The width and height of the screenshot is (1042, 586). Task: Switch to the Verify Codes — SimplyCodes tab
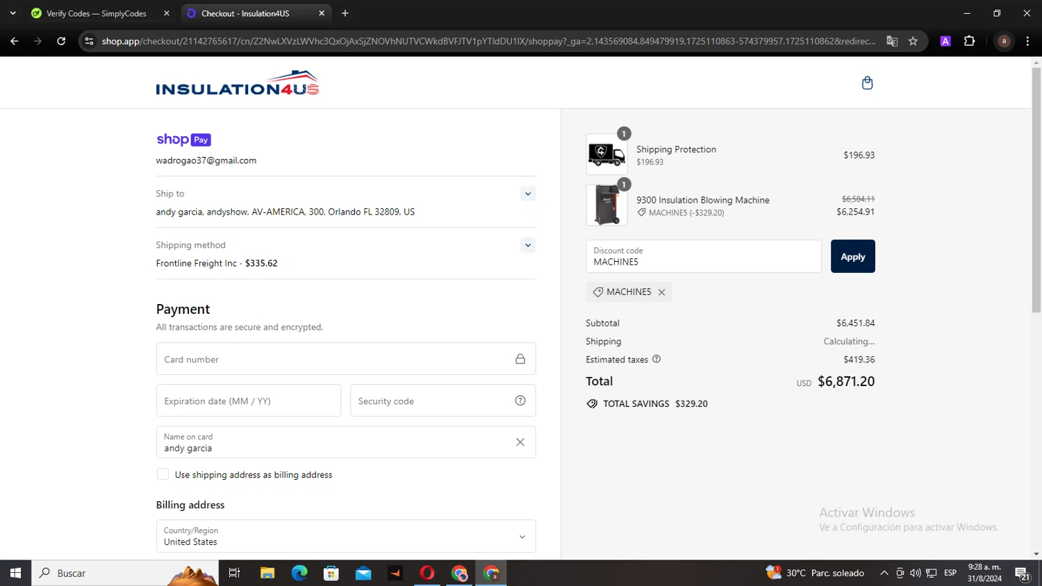96,13
